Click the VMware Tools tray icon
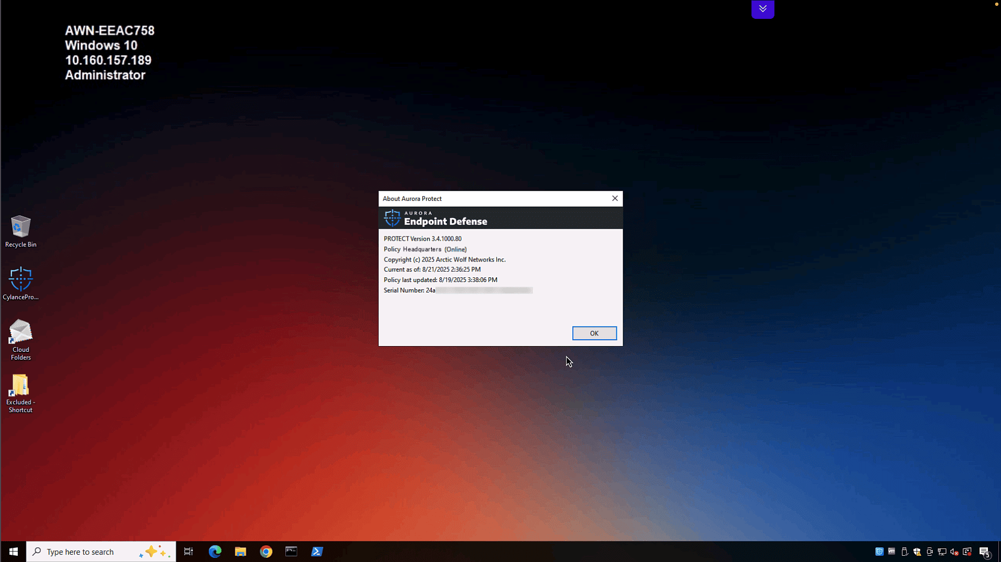 [x=892, y=552]
